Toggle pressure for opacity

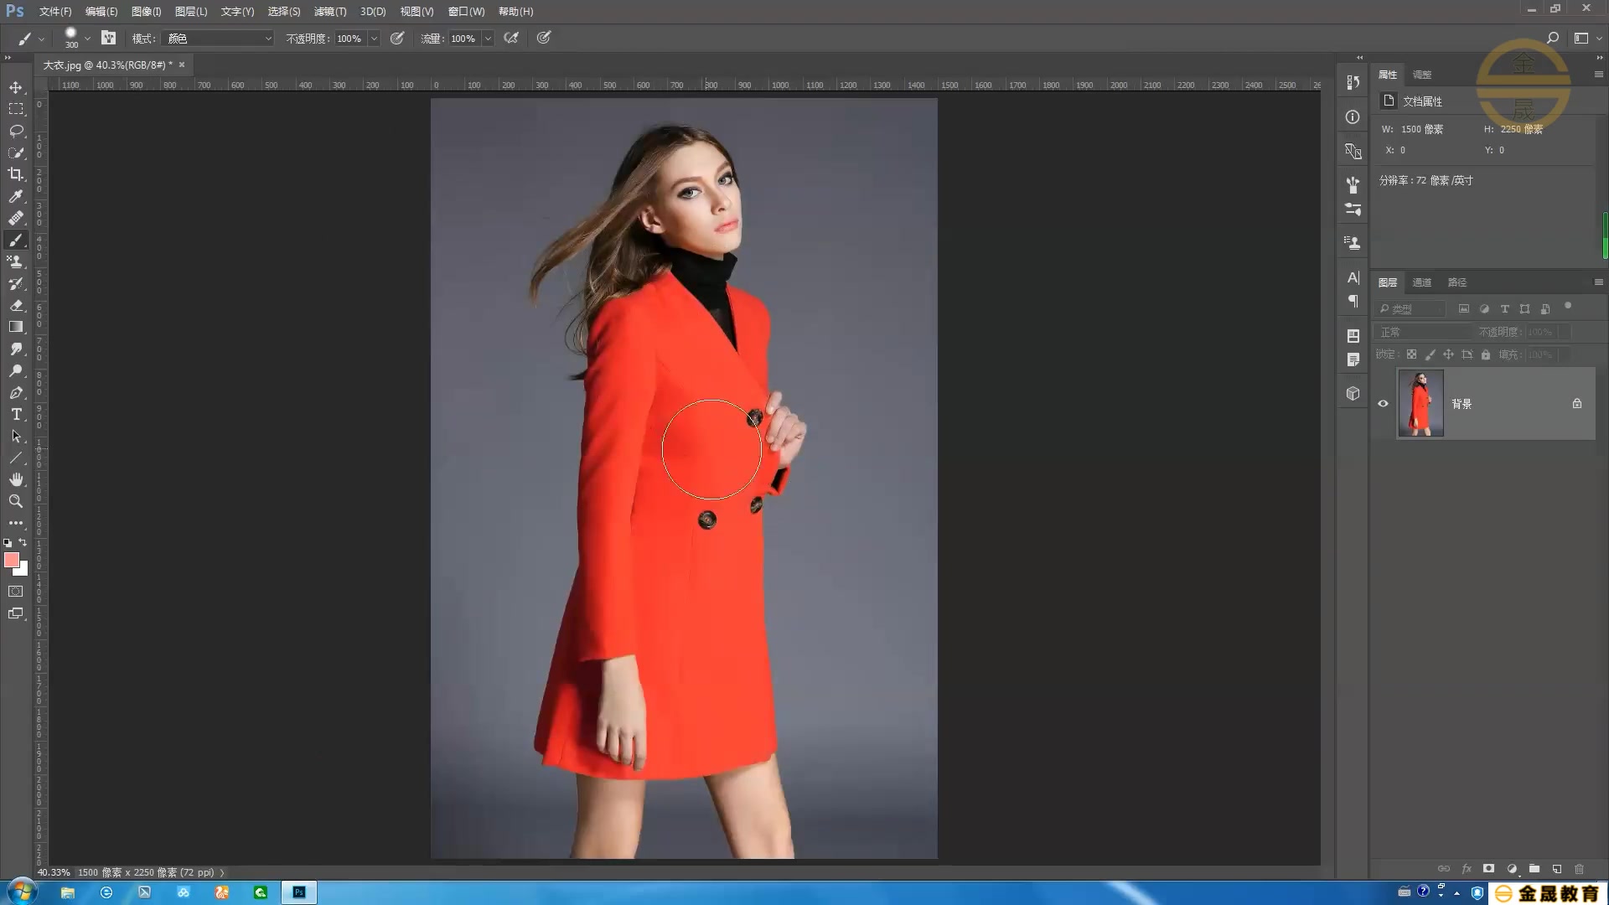click(x=397, y=38)
